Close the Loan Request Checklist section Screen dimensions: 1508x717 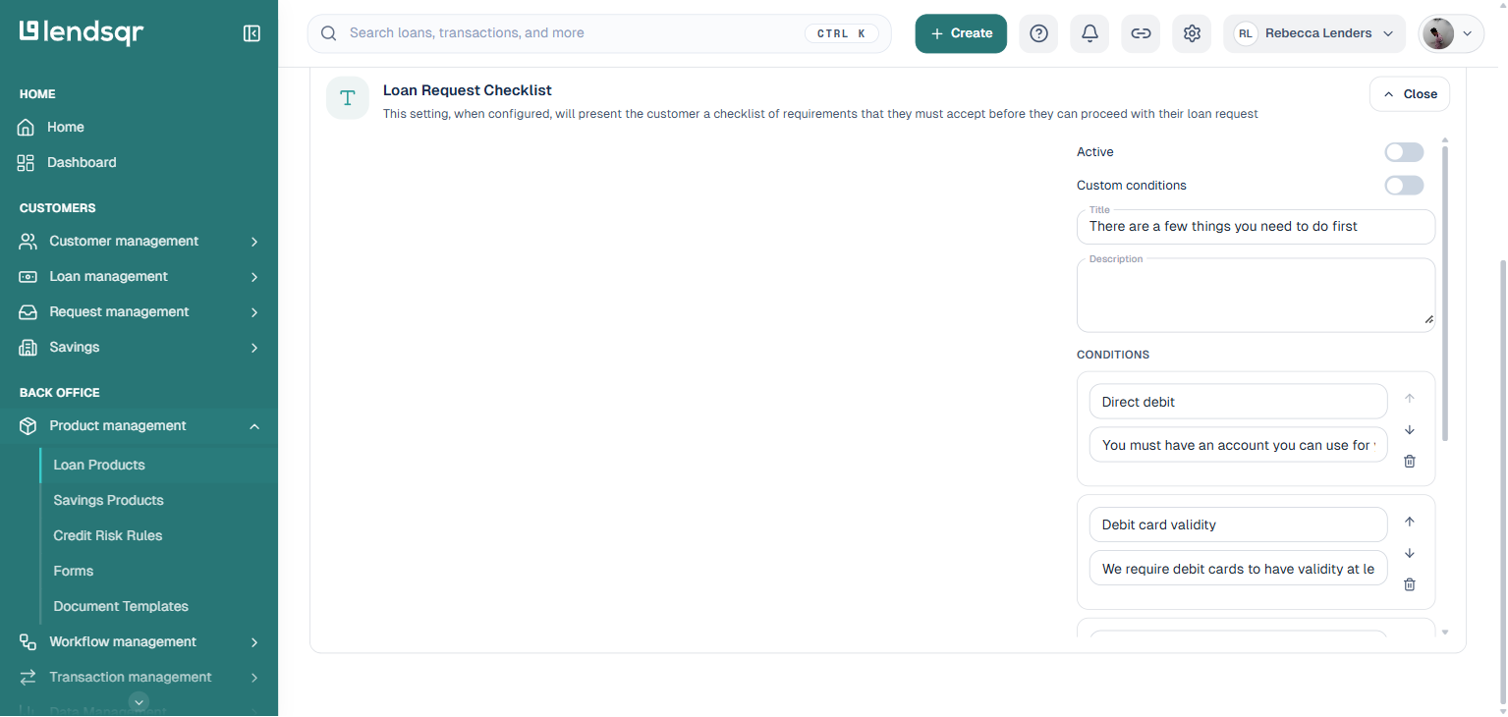[1410, 94]
